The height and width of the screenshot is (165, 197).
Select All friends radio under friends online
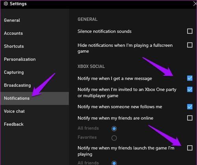pyautogui.click(x=114, y=128)
